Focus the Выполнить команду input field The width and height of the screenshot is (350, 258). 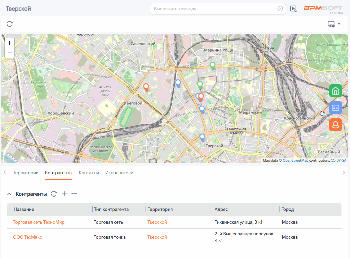click(x=214, y=9)
